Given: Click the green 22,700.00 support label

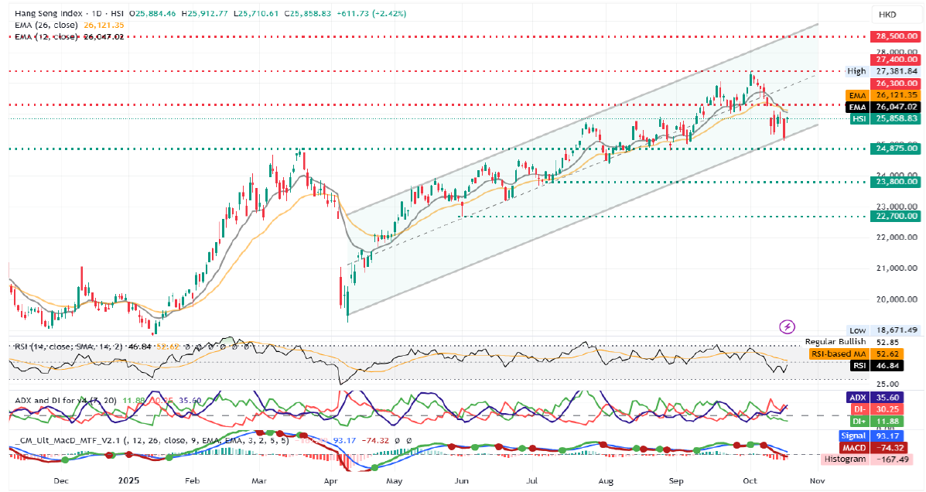Looking at the screenshot, I should pyautogui.click(x=894, y=217).
